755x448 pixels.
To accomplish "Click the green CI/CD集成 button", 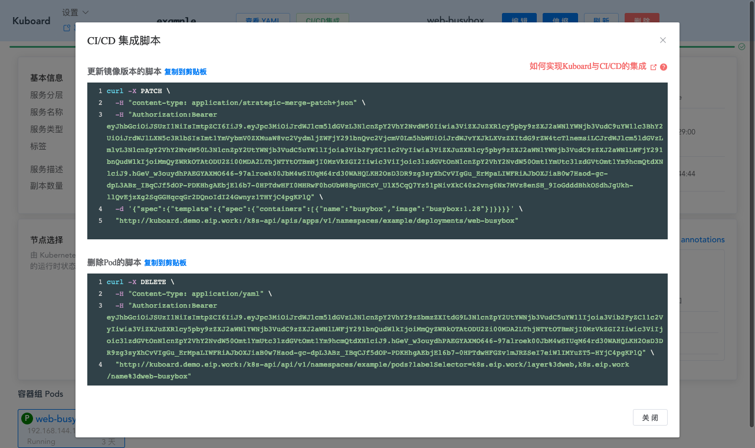I will point(323,20).
